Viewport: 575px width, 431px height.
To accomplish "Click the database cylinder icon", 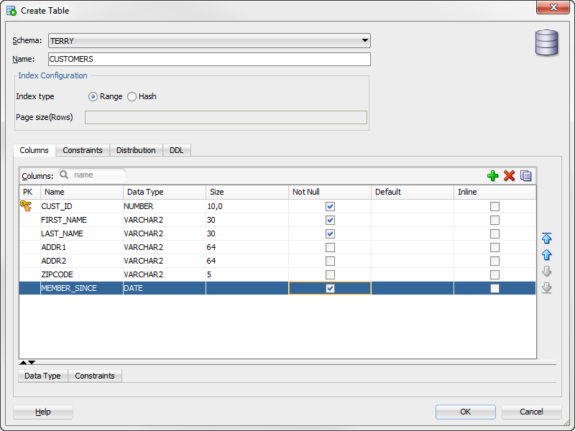I will (x=546, y=43).
